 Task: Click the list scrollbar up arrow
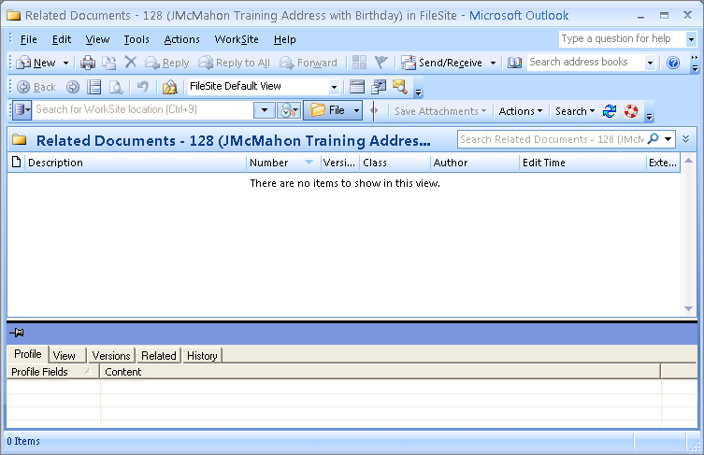688,161
